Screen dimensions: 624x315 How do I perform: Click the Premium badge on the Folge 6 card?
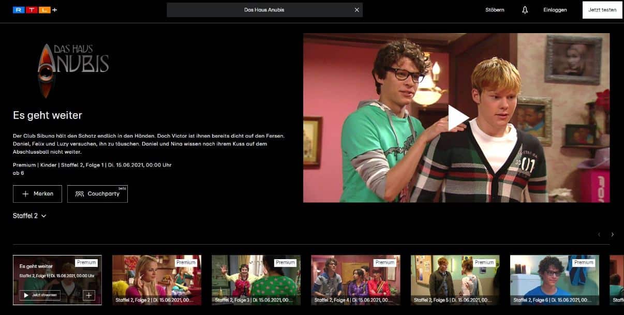[584, 263]
